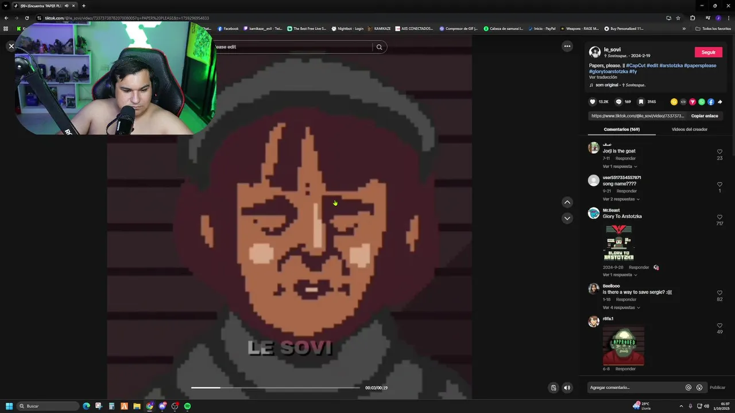This screenshot has height=413, width=735.
Task: Switch to Videos del creador tab
Action: click(x=690, y=130)
